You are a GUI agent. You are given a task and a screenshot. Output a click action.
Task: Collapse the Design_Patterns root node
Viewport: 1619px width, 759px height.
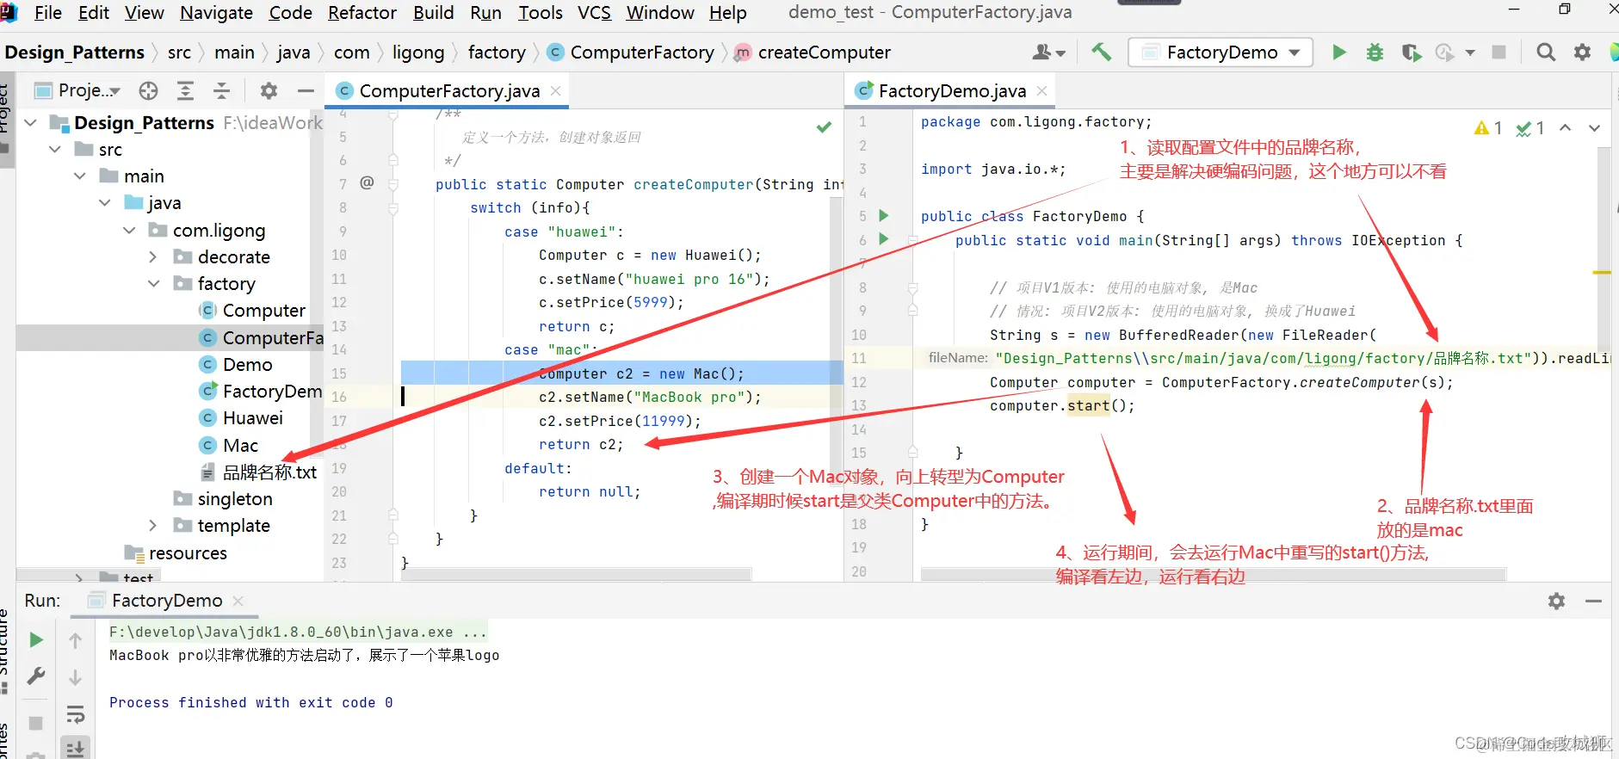(31, 122)
